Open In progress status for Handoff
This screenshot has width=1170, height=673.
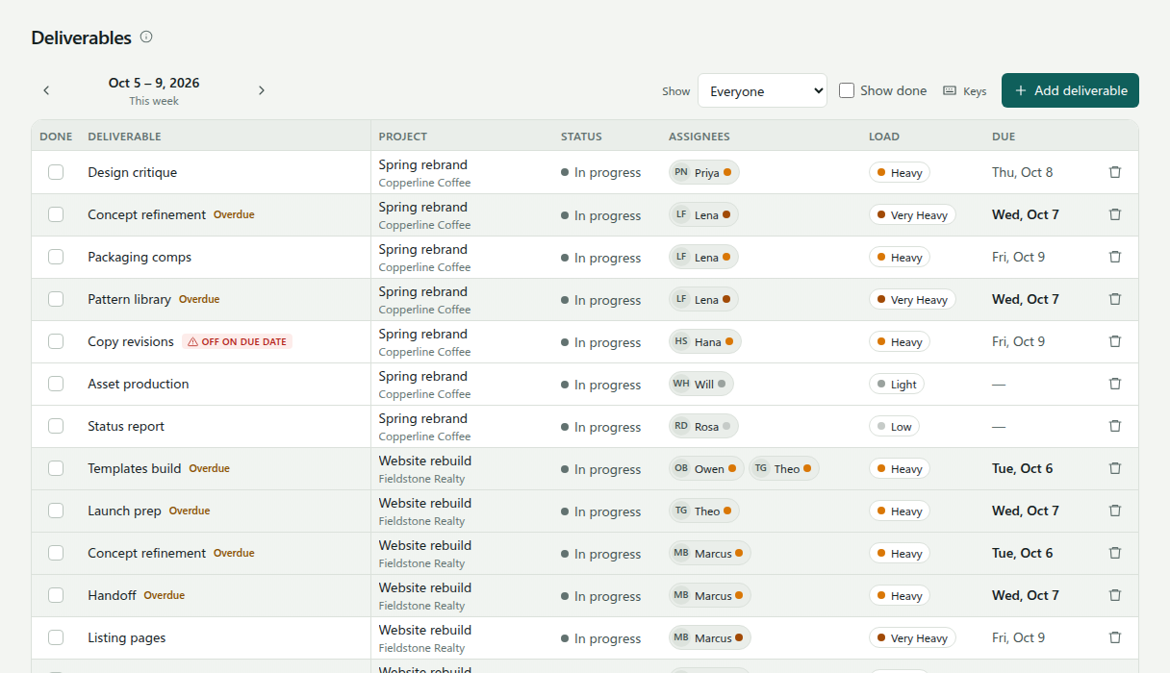point(601,596)
